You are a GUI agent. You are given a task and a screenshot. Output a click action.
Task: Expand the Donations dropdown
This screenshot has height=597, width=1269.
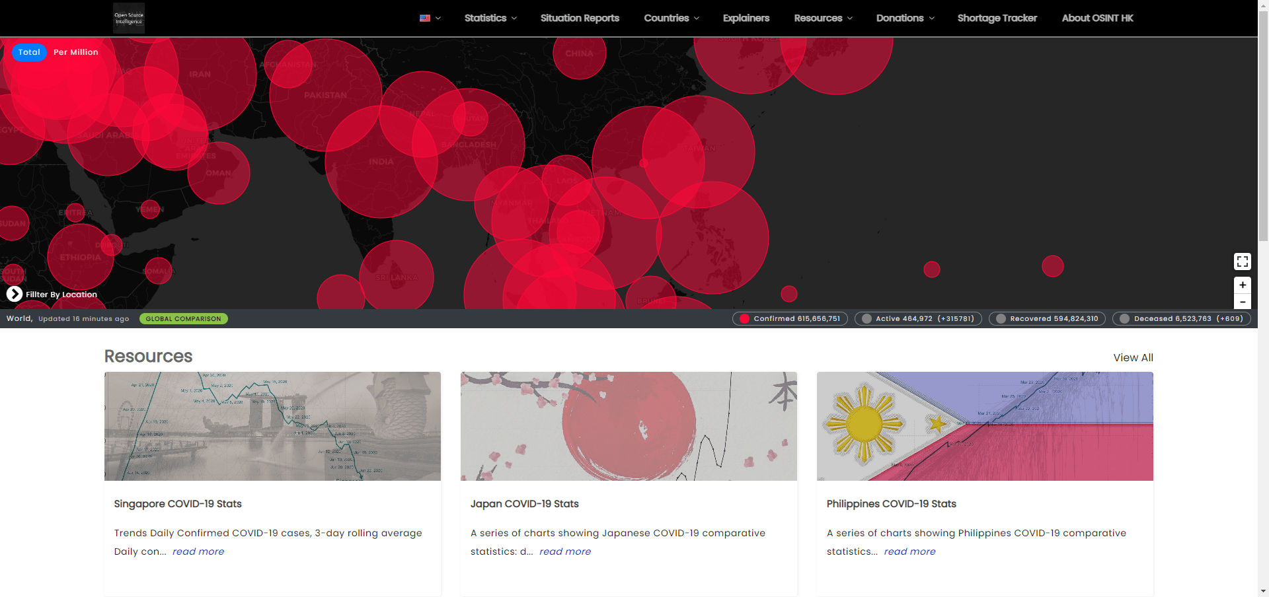pos(905,18)
